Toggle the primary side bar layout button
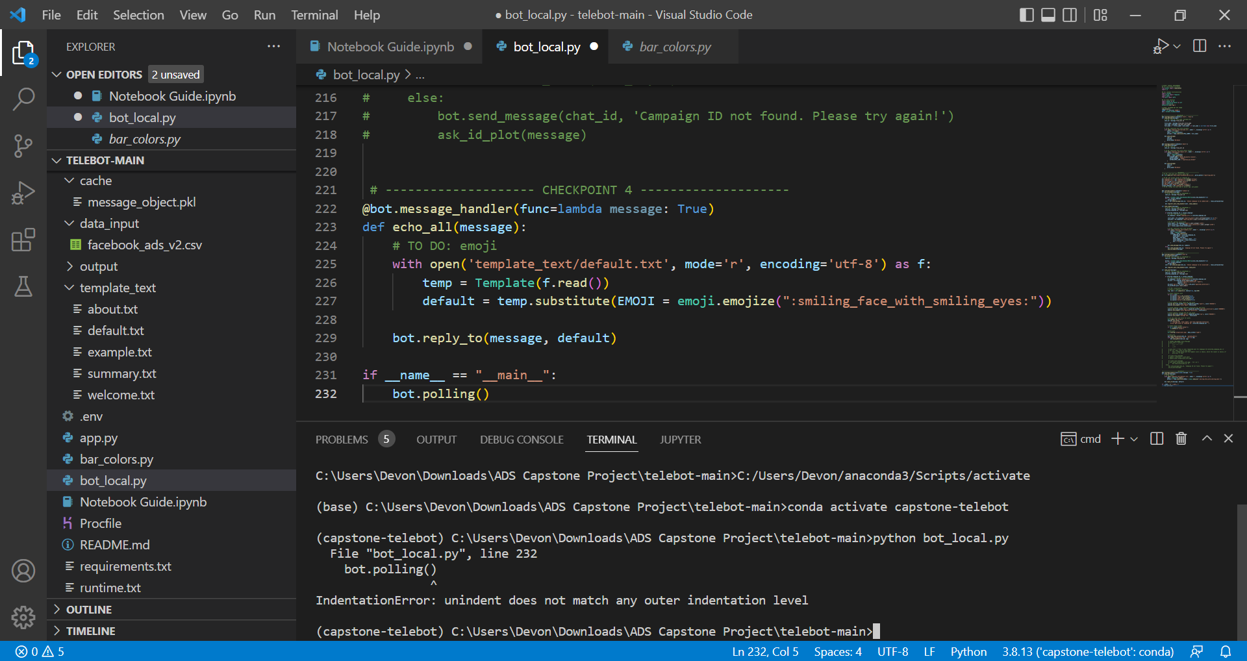The height and width of the screenshot is (661, 1247). (1026, 15)
